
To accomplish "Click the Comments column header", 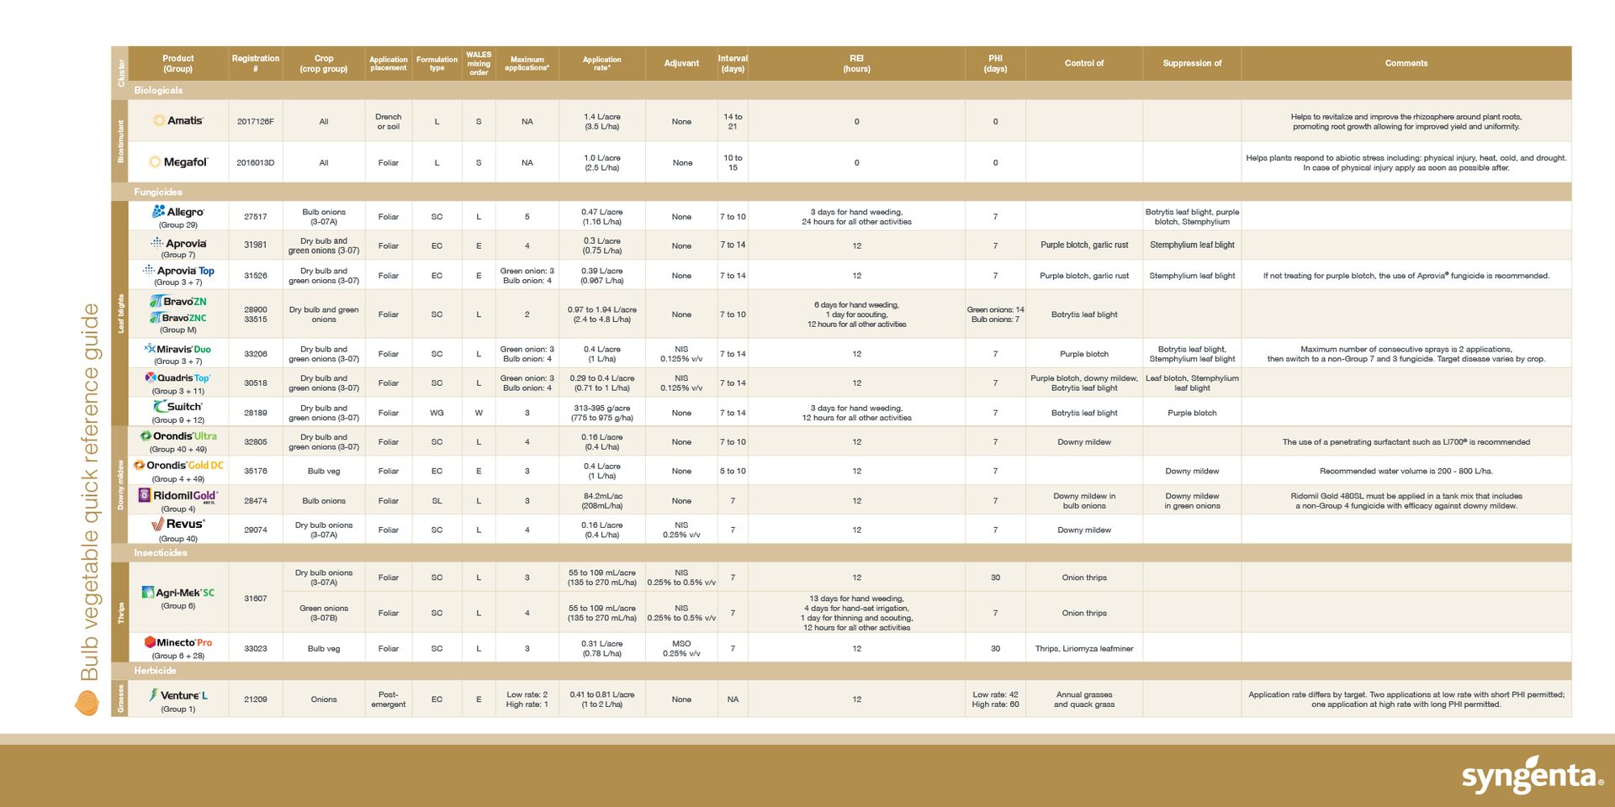I will [x=1406, y=63].
